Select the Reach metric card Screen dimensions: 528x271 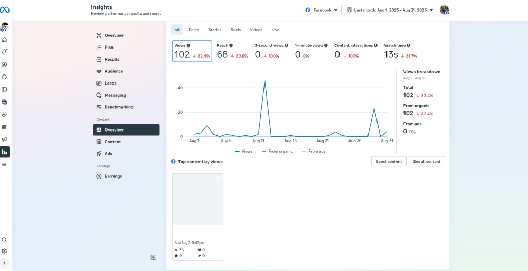(232, 51)
